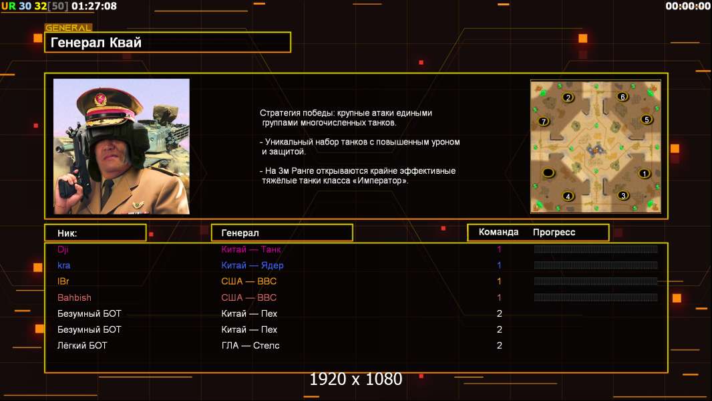The image size is (712, 401).
Task: Click start position 6 marker on map
Action: (x=622, y=97)
